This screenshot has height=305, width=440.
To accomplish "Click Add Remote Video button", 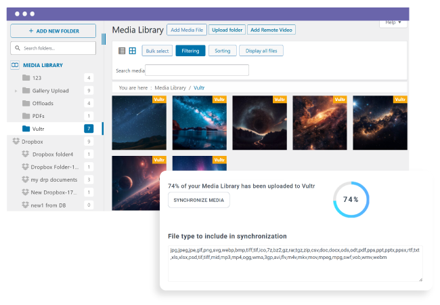I will [x=271, y=30].
